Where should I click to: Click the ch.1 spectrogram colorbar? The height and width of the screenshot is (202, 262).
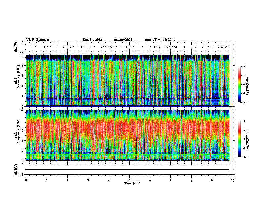click(240, 84)
